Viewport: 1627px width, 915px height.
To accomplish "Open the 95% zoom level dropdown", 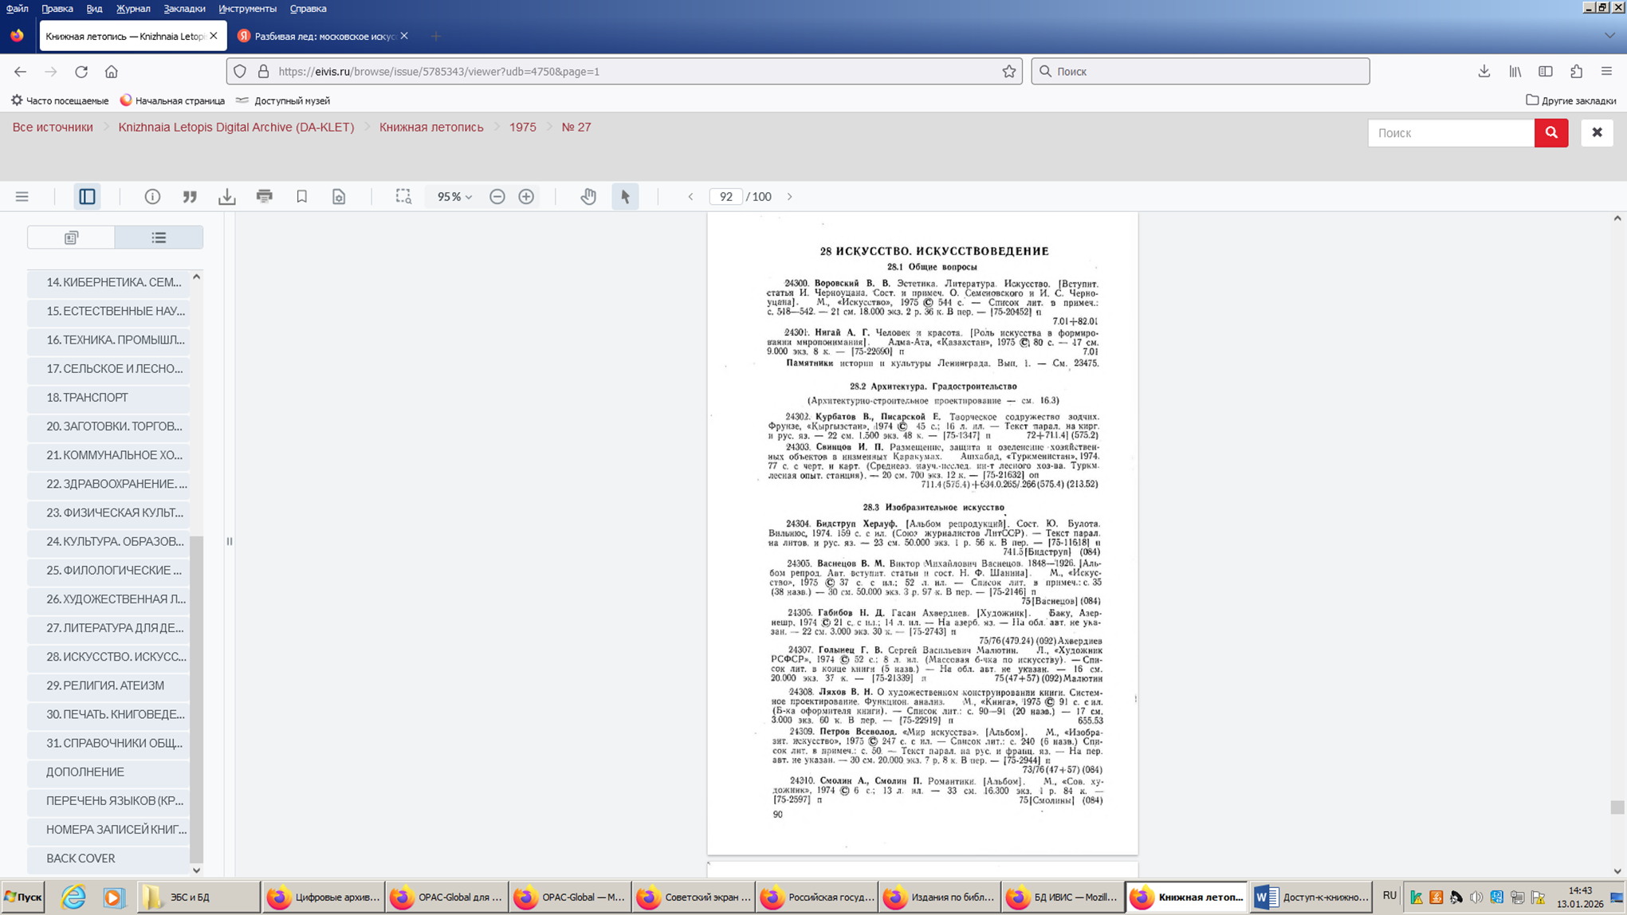I will 454,197.
